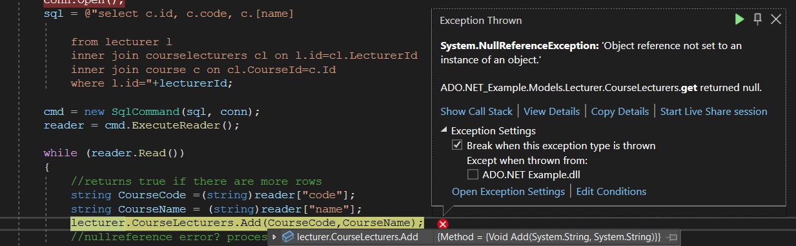Click the 'System.NullReferenceException:' text
796x246 pixels.
click(518, 46)
